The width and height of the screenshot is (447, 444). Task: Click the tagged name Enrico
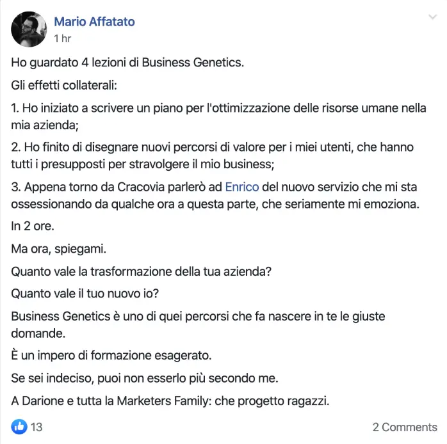click(241, 187)
